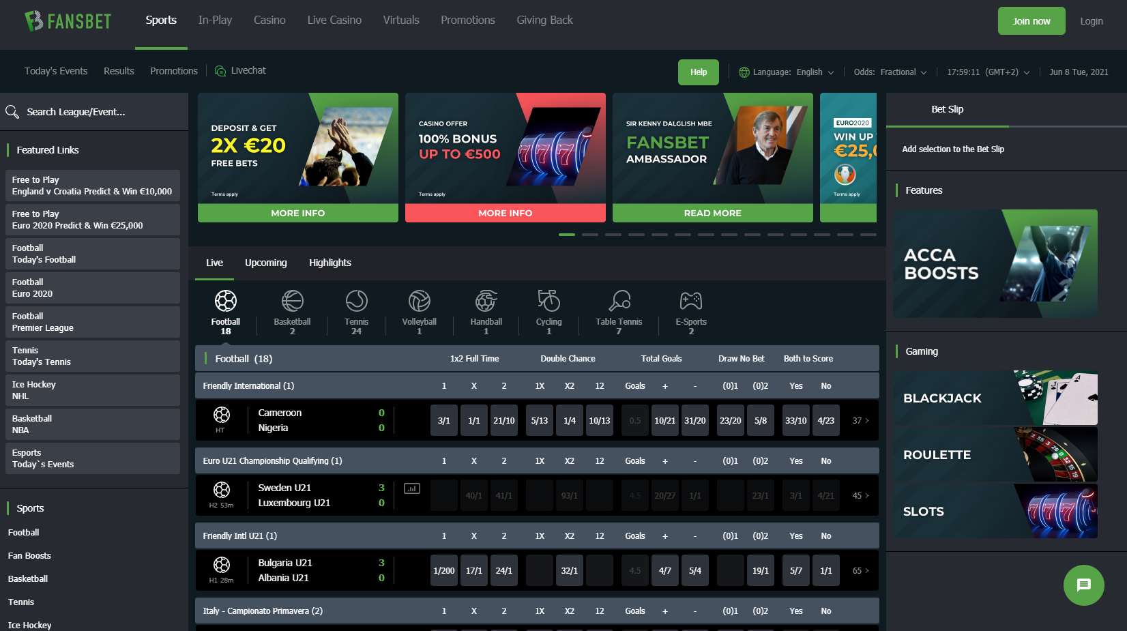Open the Giving Back menu

544,20
